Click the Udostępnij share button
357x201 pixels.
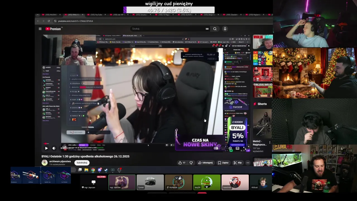coord(206,163)
